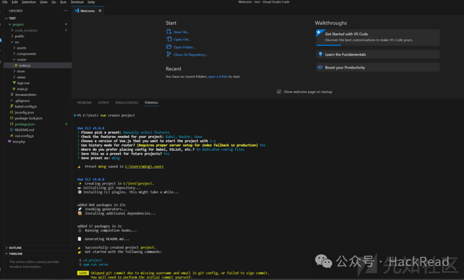Switch to the DEBUG CONSOLE tab
464x280 pixels.
tap(127, 103)
